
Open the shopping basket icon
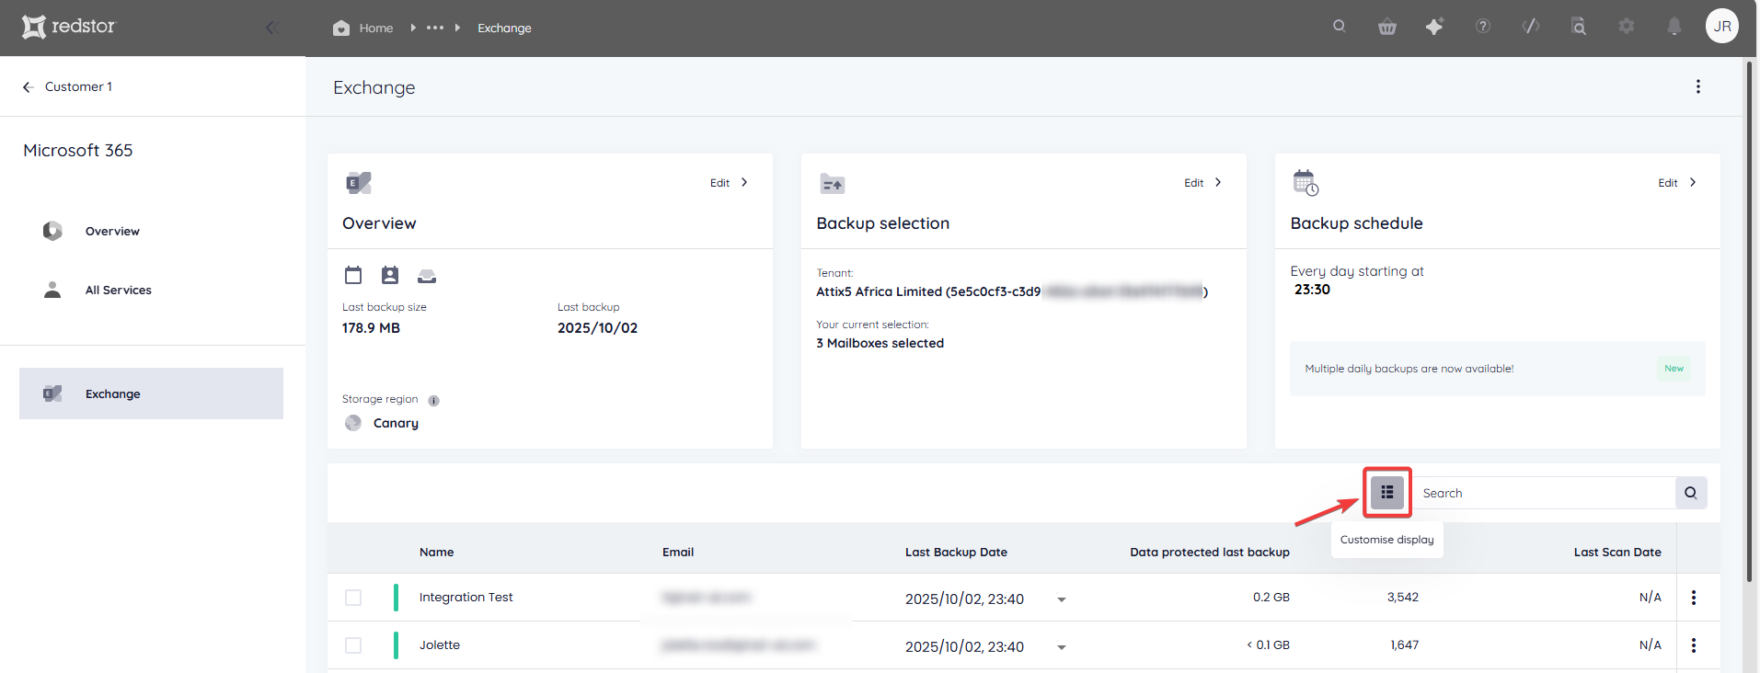(1387, 27)
